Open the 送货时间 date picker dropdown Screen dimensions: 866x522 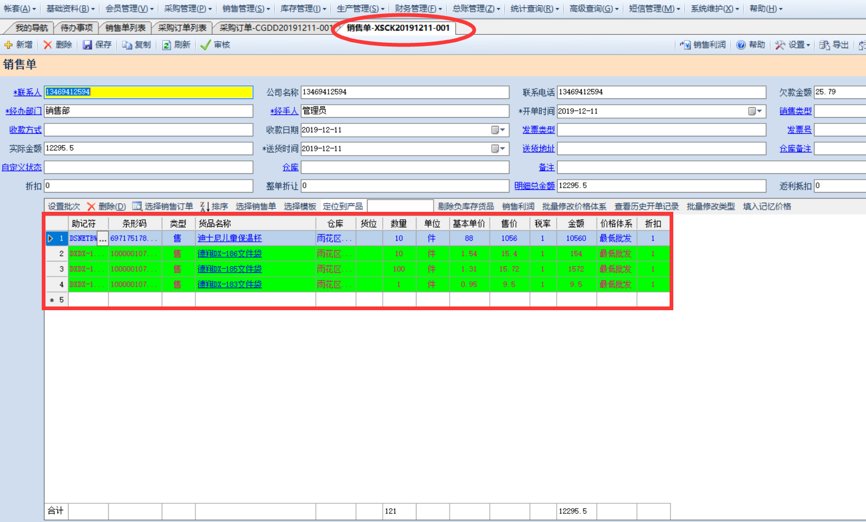click(x=498, y=149)
